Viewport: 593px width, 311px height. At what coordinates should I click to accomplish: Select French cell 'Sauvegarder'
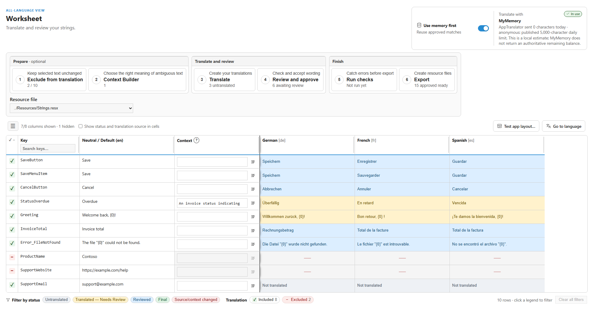pyautogui.click(x=402, y=176)
